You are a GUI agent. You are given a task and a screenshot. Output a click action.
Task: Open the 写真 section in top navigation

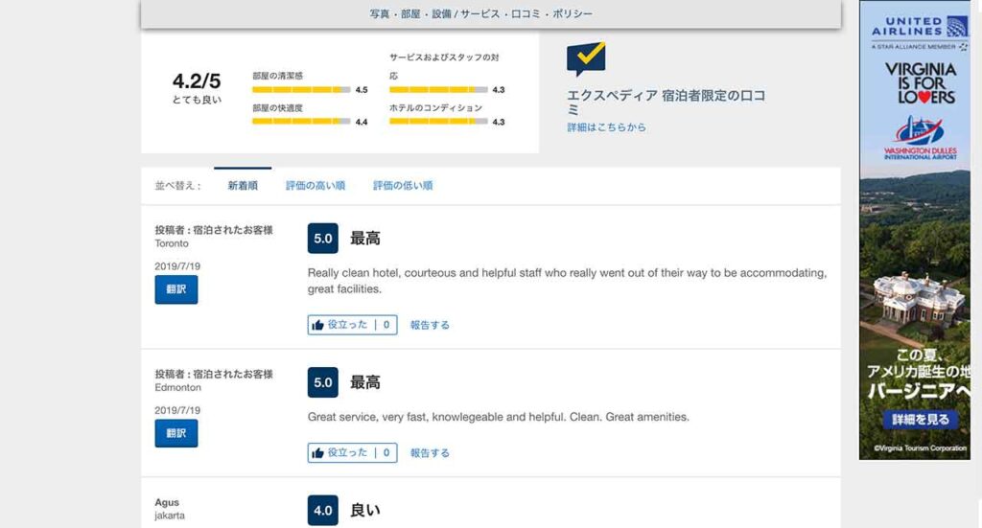(x=380, y=14)
